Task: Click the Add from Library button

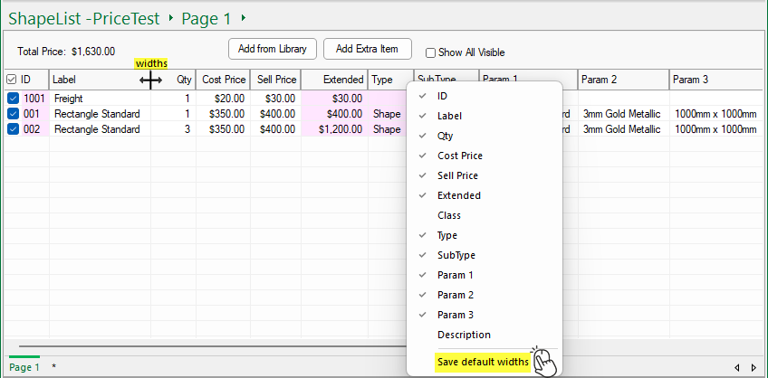Action: coord(272,49)
